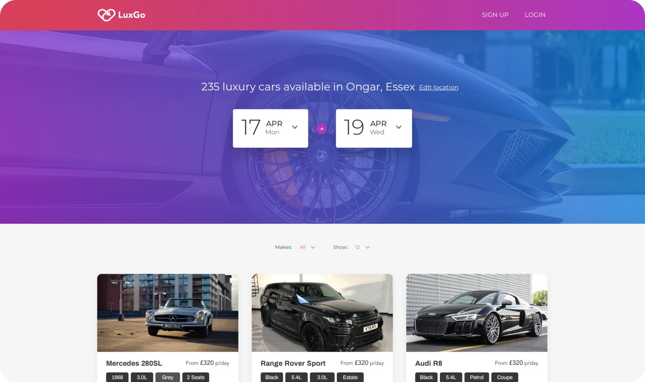The width and height of the screenshot is (645, 382).
Task: Select the Coupe tag on Audi card
Action: point(505,377)
